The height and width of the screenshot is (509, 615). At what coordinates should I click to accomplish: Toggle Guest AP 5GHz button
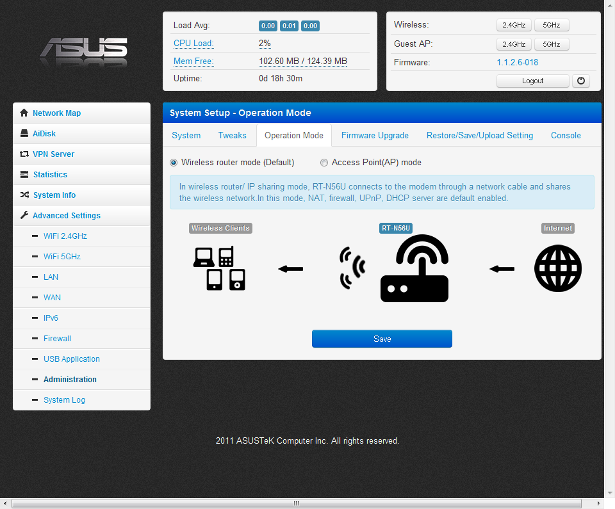click(x=551, y=44)
